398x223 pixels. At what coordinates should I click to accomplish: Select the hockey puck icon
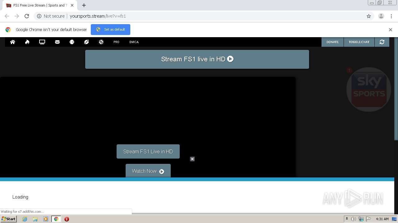tap(57, 42)
